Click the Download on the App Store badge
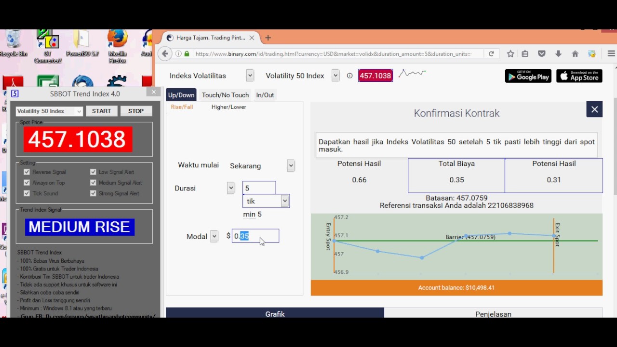Screen dimensions: 617x347 pyautogui.click(x=579, y=76)
